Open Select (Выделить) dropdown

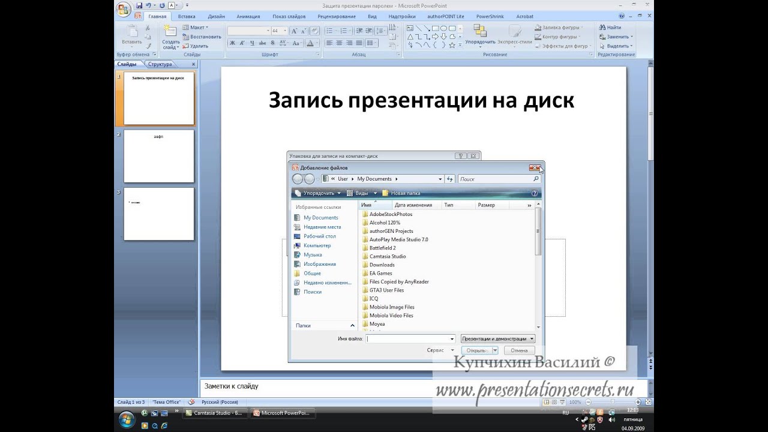pos(615,46)
